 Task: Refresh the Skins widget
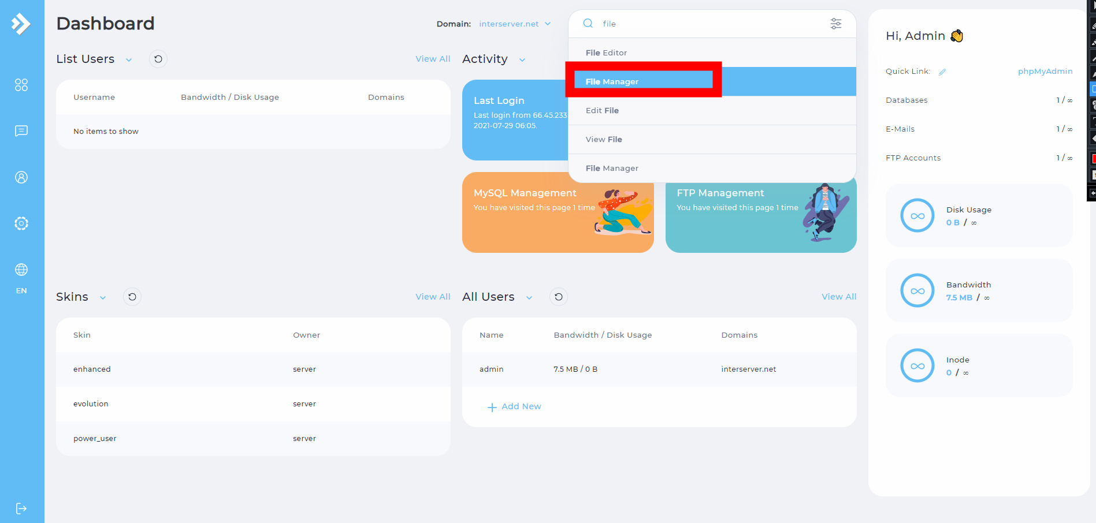132,297
